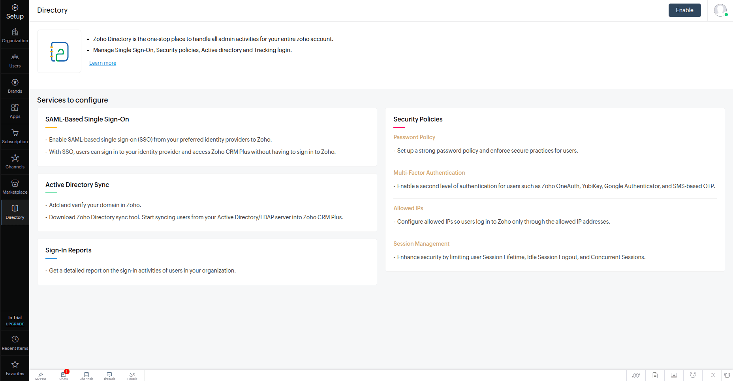
Task: Open Subscription via the cart icon
Action: click(x=15, y=136)
